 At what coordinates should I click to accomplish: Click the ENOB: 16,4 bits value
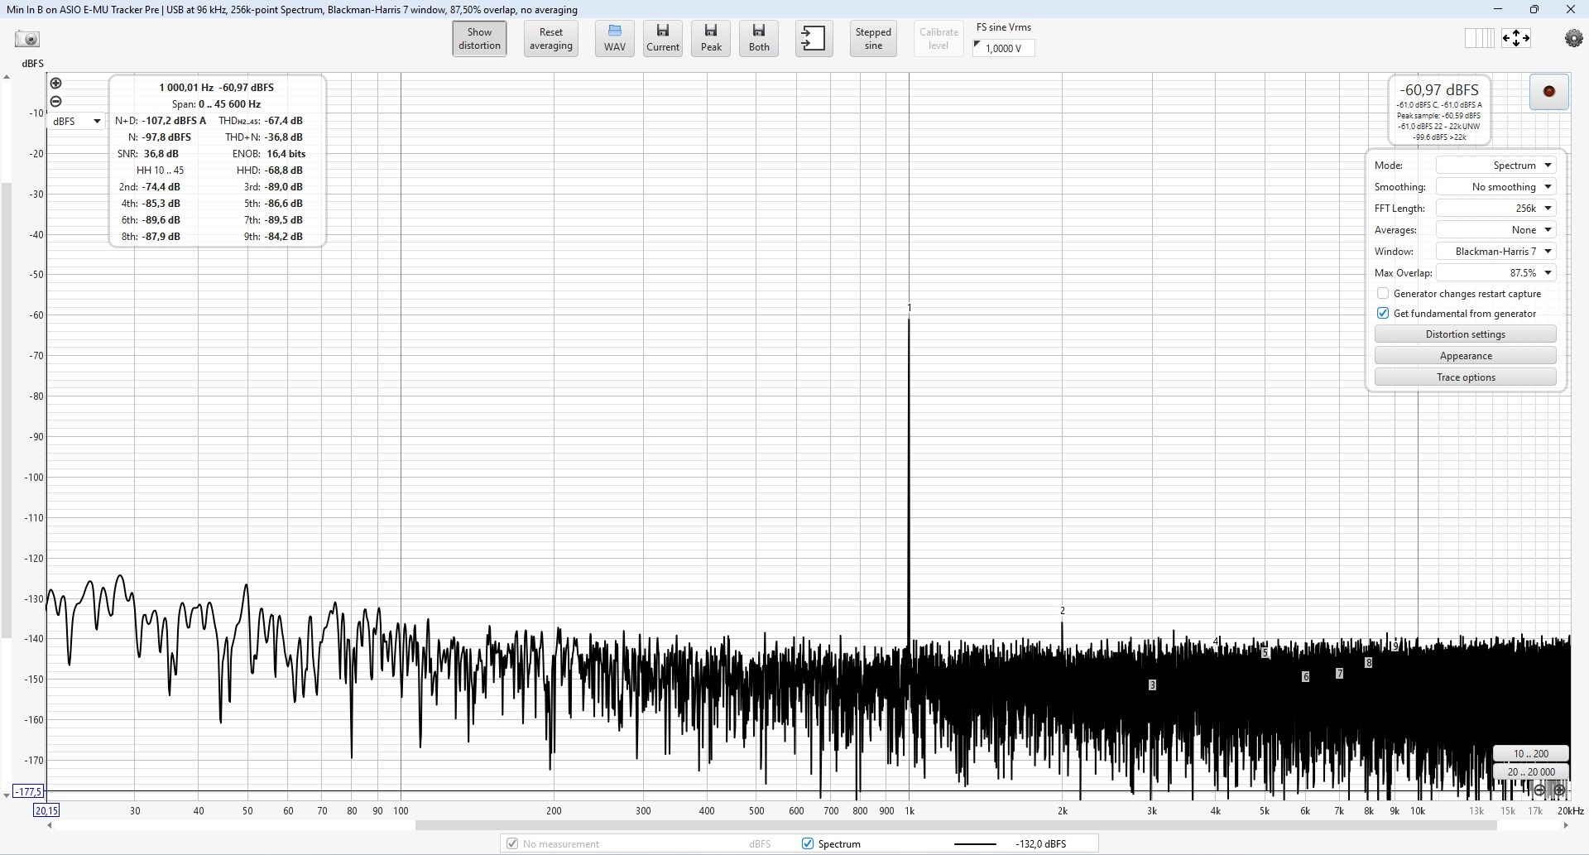(286, 153)
